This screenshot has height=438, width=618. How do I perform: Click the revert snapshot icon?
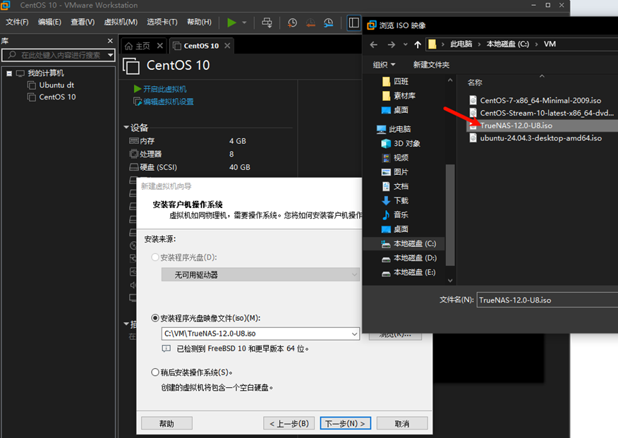pyautogui.click(x=310, y=23)
